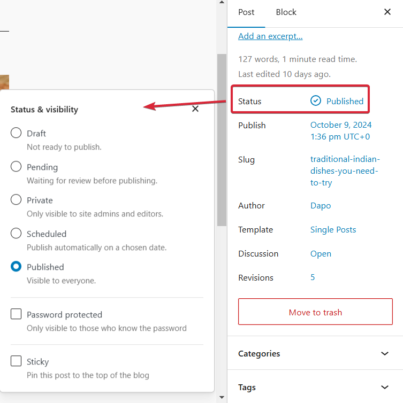Select the Published radio button
The height and width of the screenshot is (403, 403).
pos(17,267)
